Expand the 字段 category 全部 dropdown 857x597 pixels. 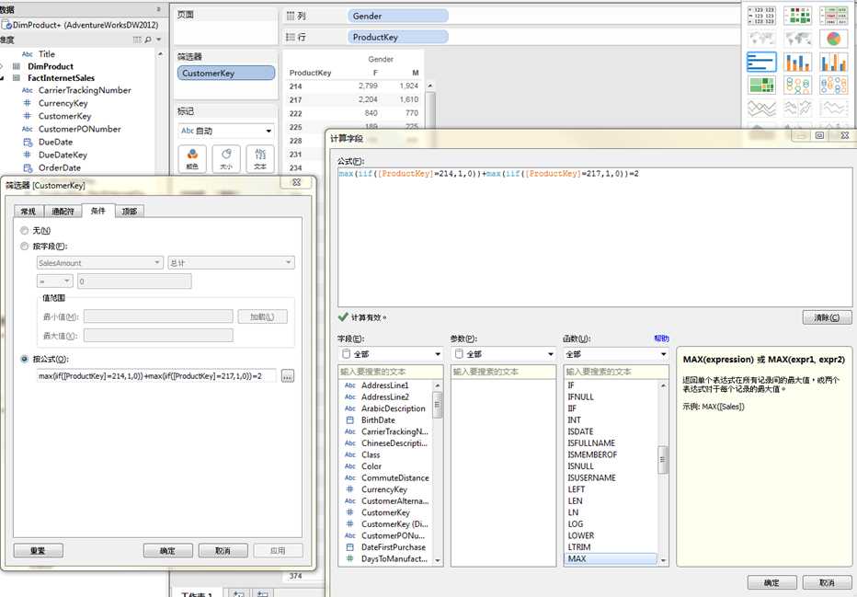pos(390,354)
